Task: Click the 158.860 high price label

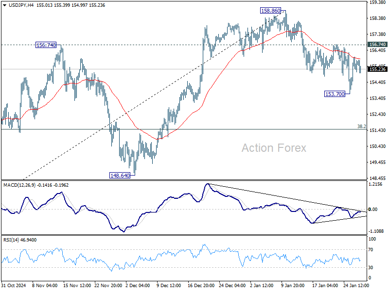Action: click(x=271, y=11)
